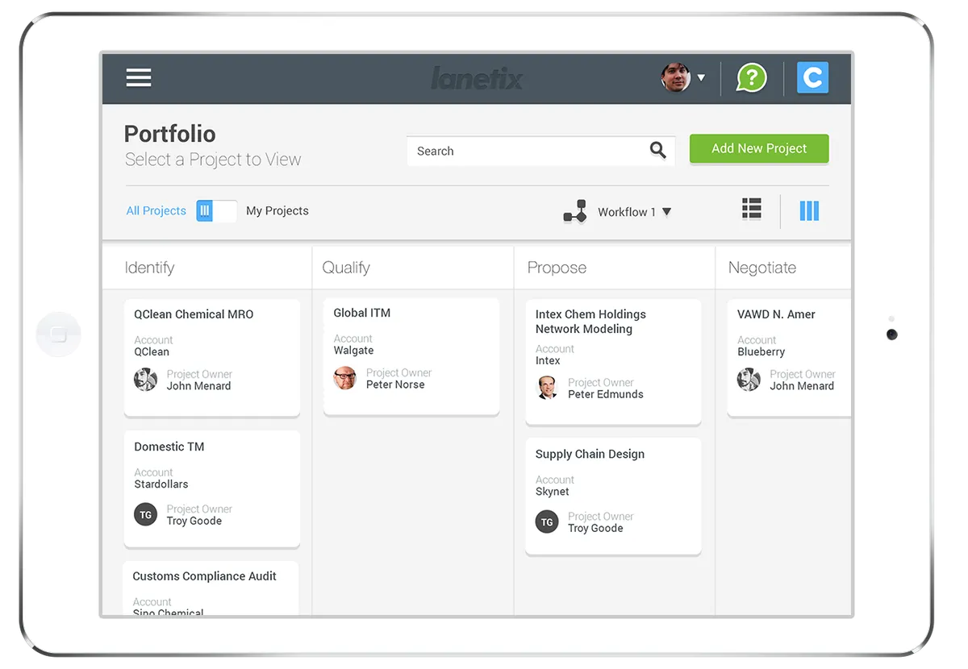This screenshot has width=968, height=669.
Task: Click the lanetix logo in header
Action: pyautogui.click(x=477, y=78)
